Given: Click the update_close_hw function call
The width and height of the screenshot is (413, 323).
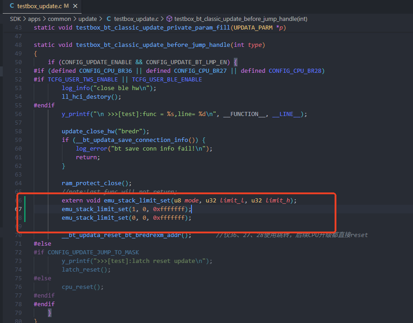Looking at the screenshot, I should [x=88, y=131].
